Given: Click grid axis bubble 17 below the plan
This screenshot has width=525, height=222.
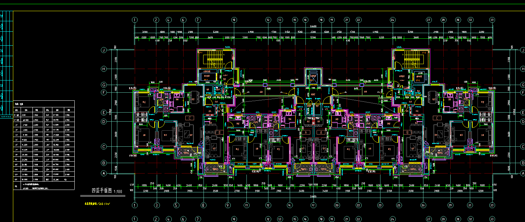Looking at the screenshot, I should 313,205.
